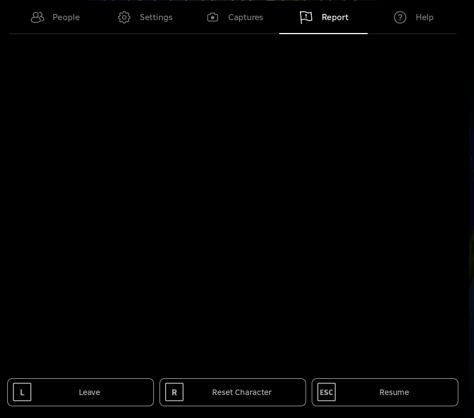
Task: Click the camera icon for Captures
Action: [213, 17]
